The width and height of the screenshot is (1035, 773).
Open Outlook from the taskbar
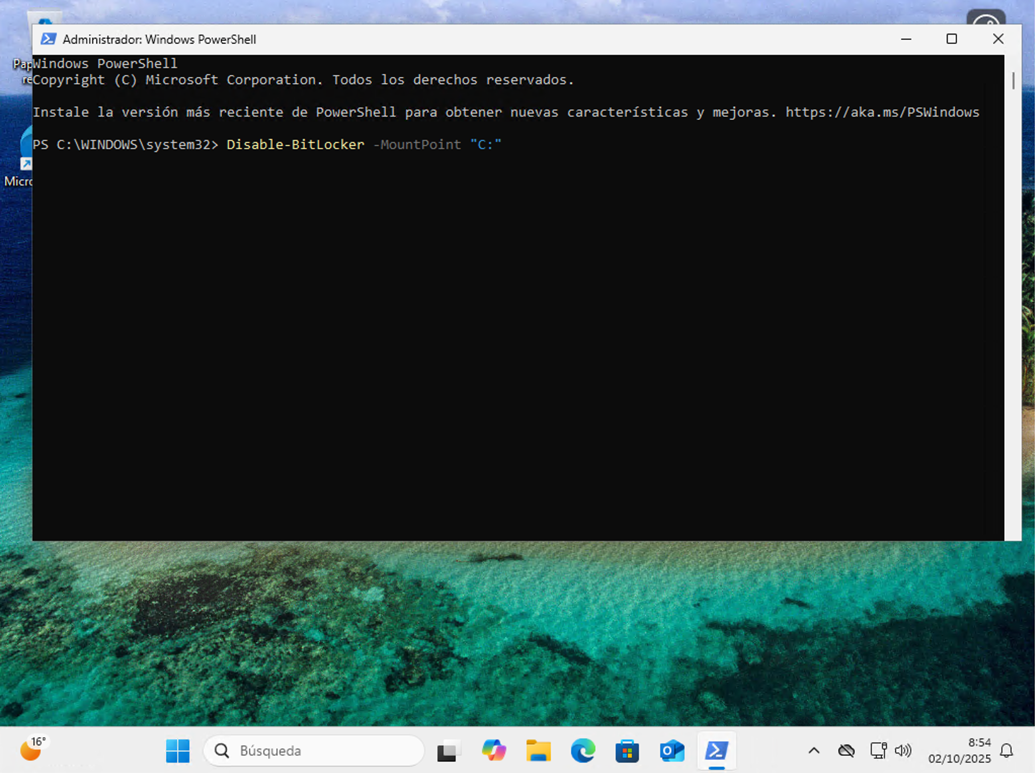pos(672,750)
